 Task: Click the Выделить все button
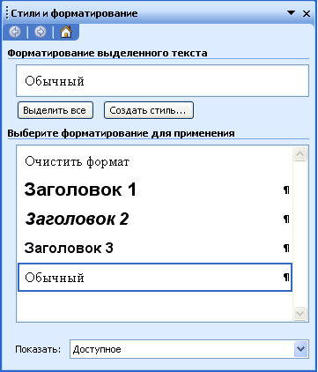tap(55, 110)
